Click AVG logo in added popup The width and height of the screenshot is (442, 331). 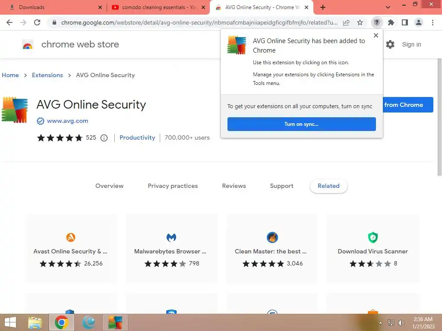(237, 45)
